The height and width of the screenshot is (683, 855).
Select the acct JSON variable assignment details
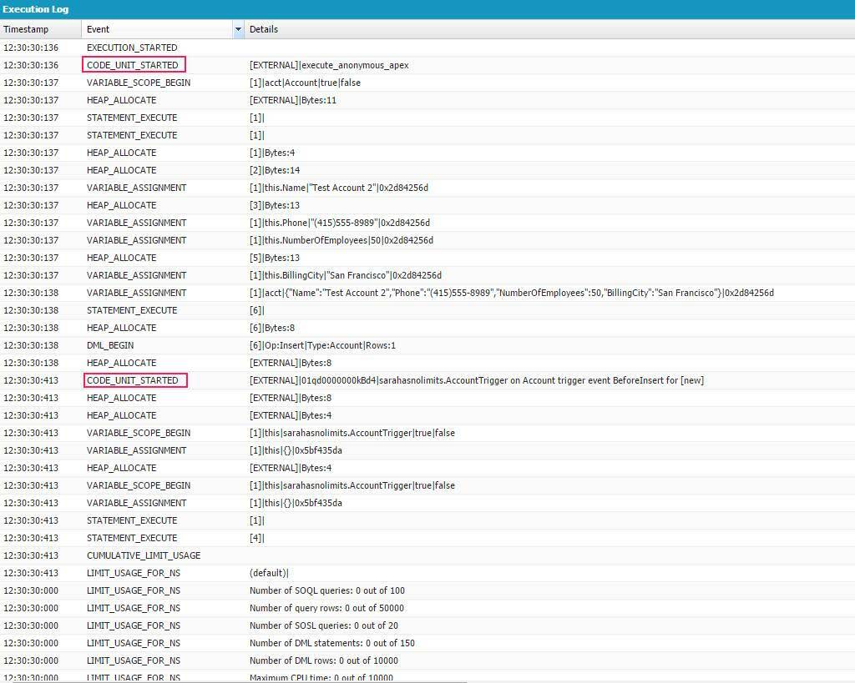512,293
